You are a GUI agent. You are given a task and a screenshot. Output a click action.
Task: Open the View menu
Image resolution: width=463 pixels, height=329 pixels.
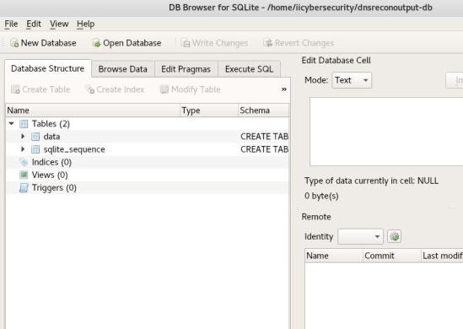[x=59, y=24]
